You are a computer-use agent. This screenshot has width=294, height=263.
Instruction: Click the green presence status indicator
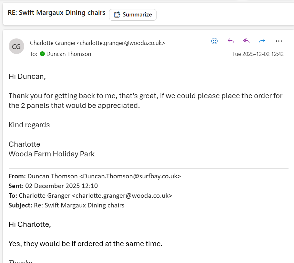(x=42, y=54)
